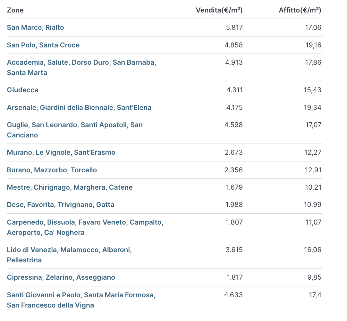Image resolution: width=347 pixels, height=321 pixels.
Task: Click Guglie, San Leonardo zone link
Action: 74,125
